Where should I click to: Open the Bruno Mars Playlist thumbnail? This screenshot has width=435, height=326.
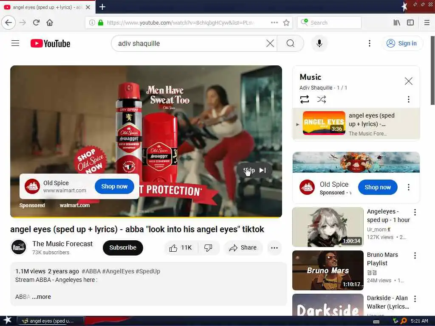click(328, 270)
